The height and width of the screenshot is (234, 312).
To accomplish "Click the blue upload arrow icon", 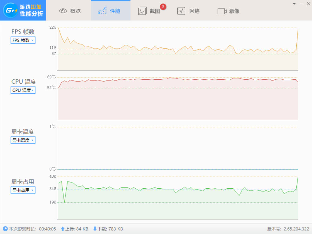I will point(63,229).
